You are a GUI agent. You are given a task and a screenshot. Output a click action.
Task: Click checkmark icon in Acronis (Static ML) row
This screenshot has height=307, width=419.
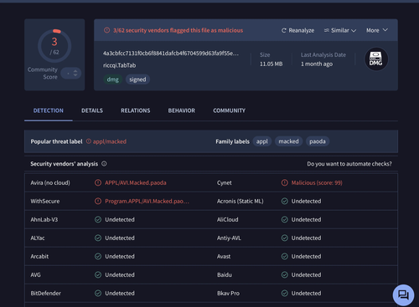click(284, 201)
